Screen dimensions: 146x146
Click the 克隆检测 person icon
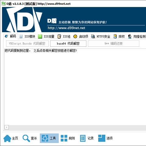(x=130, y=36)
